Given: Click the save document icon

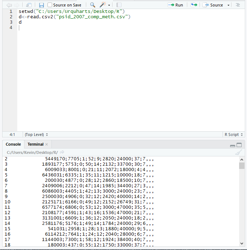Looking at the screenshot, I should [x=41, y=5].
